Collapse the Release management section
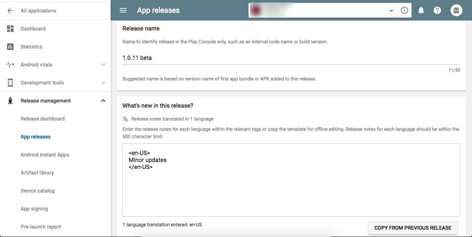Screen dimensions: 472x237 click(103, 101)
